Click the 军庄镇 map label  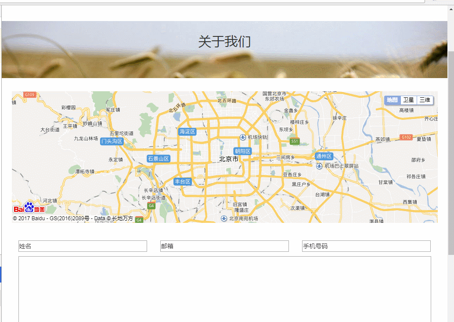(x=113, y=110)
